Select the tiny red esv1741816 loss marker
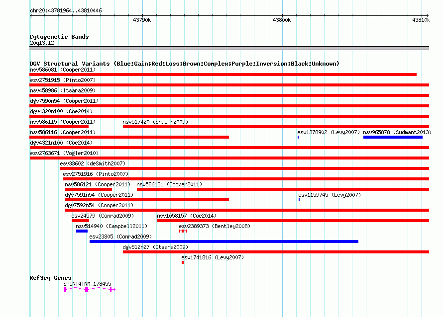 click(x=183, y=262)
